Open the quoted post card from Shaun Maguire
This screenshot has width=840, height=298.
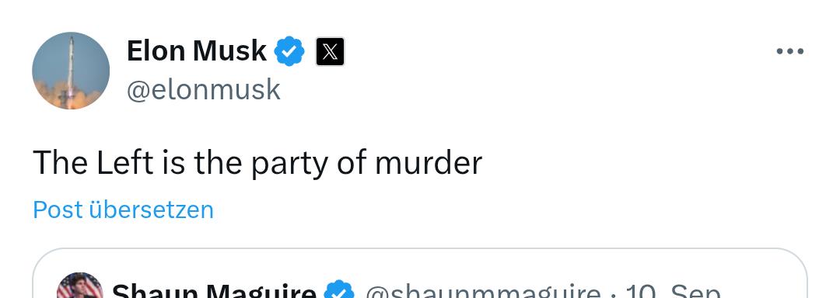coord(420,273)
